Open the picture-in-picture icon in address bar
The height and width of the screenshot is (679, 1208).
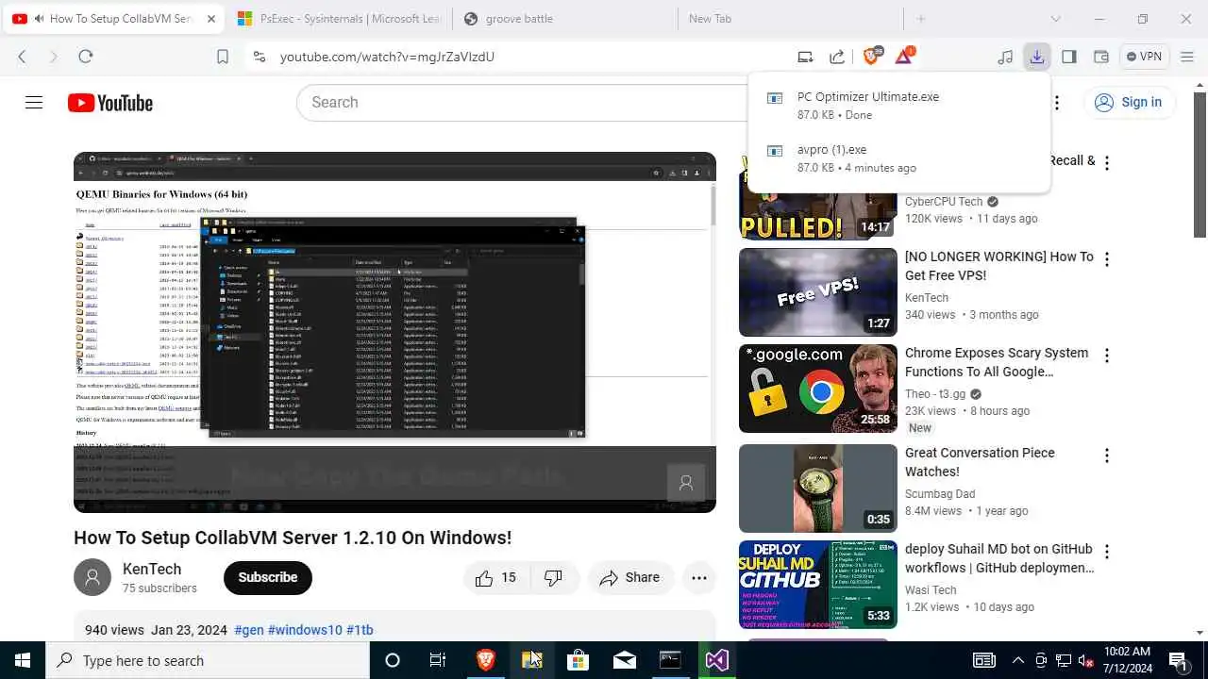805,57
